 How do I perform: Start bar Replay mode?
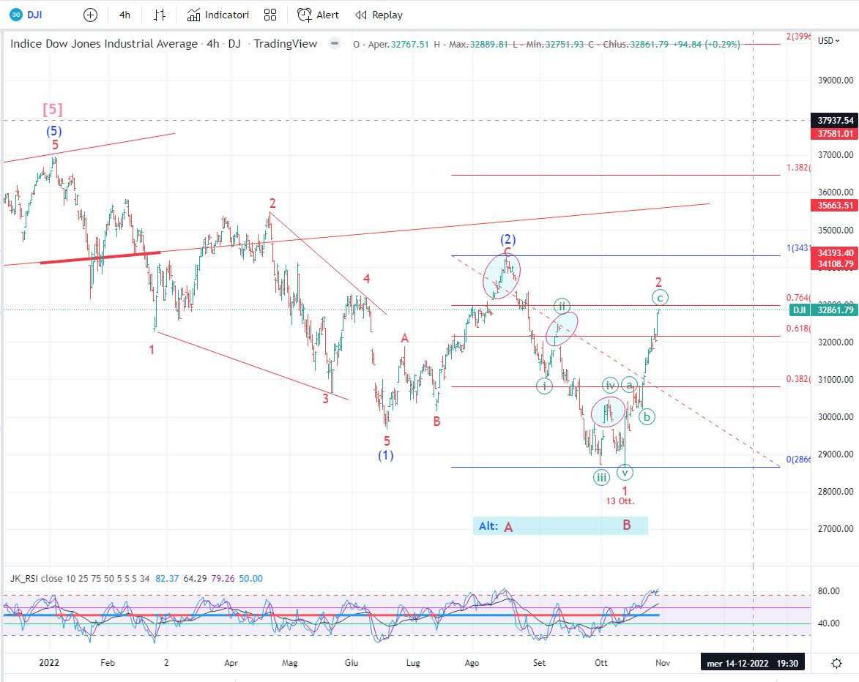[x=379, y=15]
